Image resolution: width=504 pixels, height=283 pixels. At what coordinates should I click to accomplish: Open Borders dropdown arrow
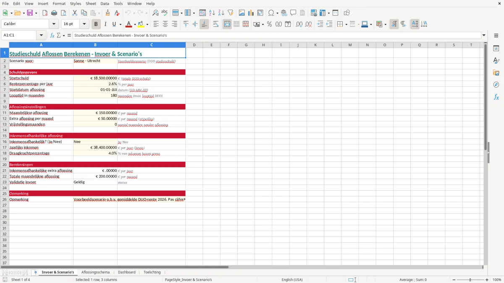(x=346, y=24)
